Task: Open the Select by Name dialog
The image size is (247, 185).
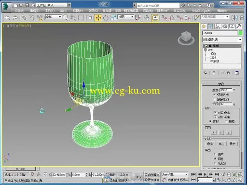Action: click(73, 18)
